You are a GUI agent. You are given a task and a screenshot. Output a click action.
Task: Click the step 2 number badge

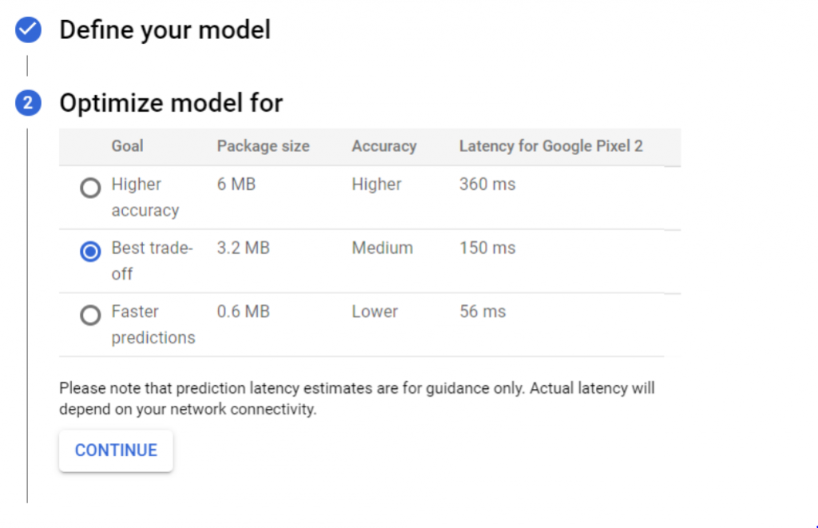point(28,103)
